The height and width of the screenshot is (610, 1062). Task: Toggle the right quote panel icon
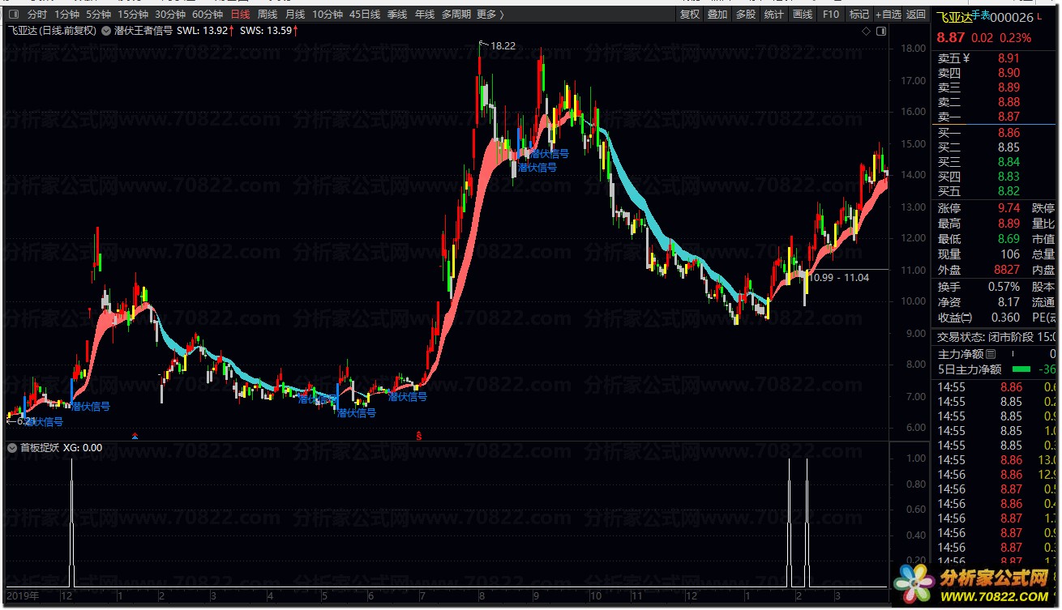pos(882,31)
